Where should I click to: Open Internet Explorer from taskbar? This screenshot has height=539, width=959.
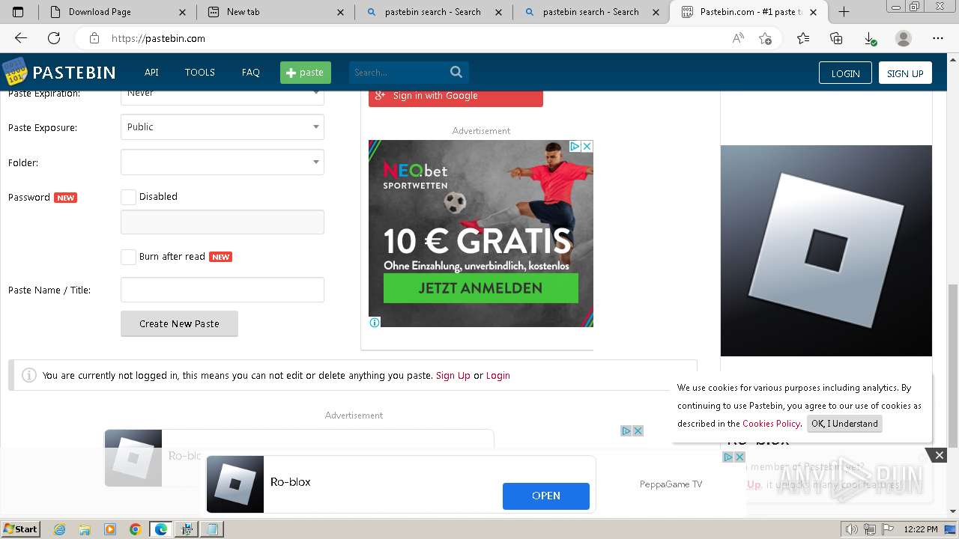60,529
